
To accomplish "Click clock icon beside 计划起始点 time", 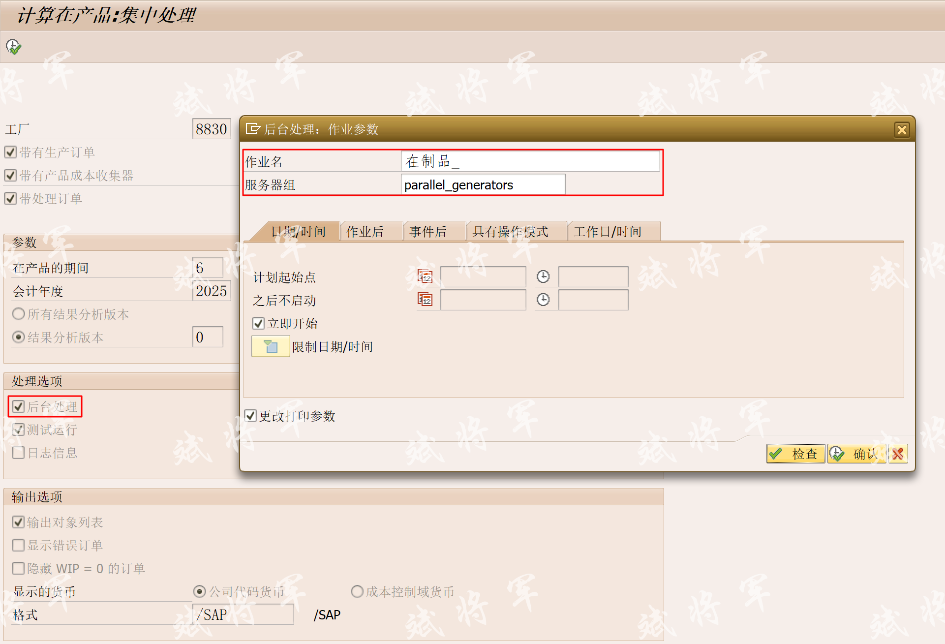I will tap(543, 276).
